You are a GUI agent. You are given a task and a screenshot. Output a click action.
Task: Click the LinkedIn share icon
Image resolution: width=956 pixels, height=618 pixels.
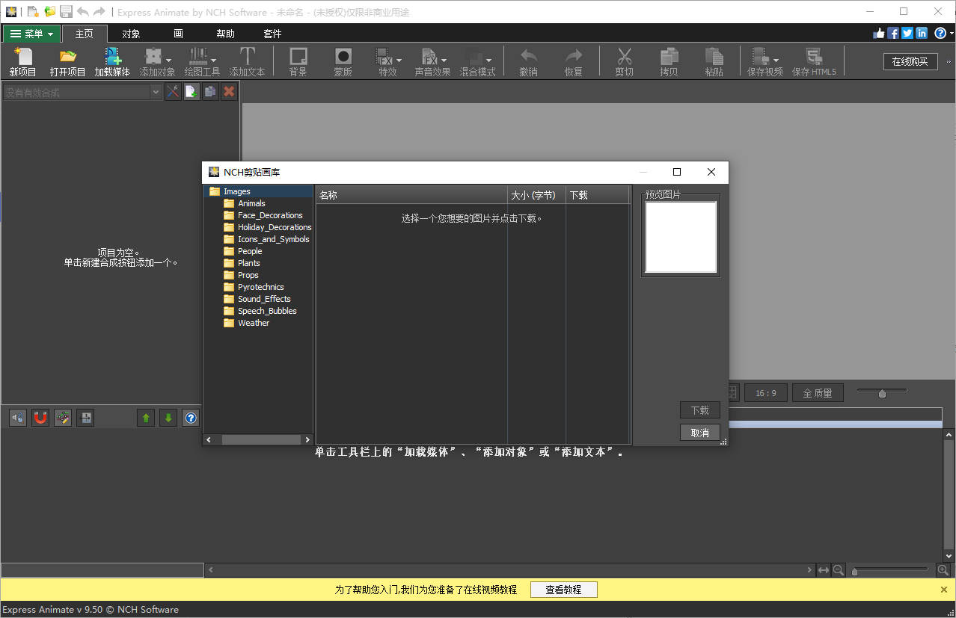(922, 34)
